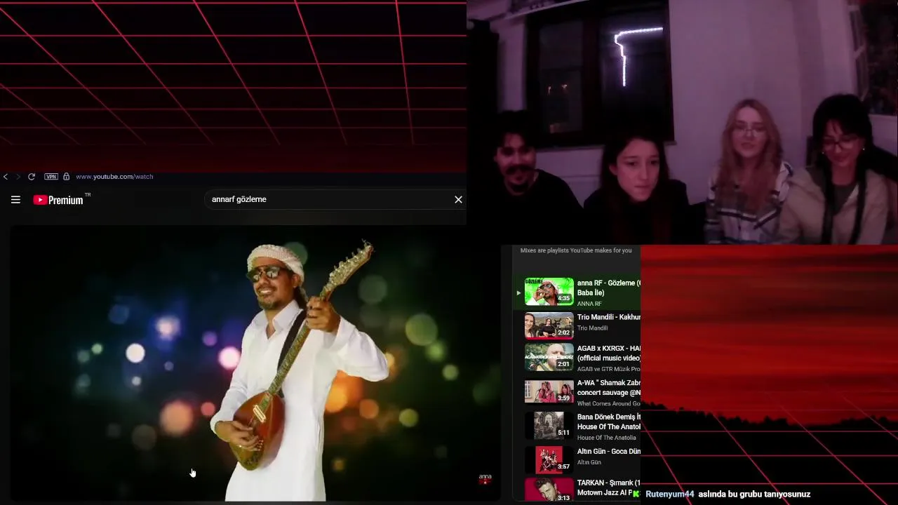
Task: Click the browser back arrow
Action: click(6, 177)
